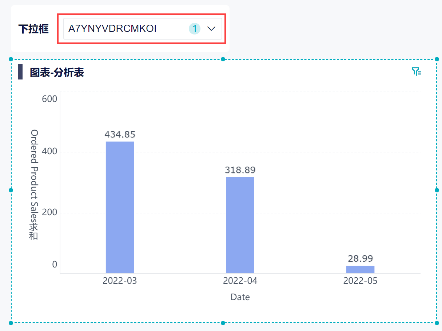The image size is (442, 331).
Task: Click the Date axis title
Action: [240, 297]
